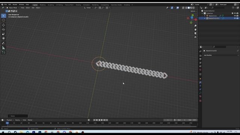Screen dimensions: 240x135
Task: Open the World properties tab icon
Action: tap(200, 70)
